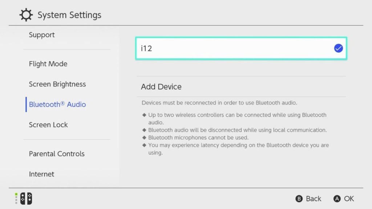Image resolution: width=372 pixels, height=209 pixels.
Task: Click the blue checkmark on the i12 device
Action: (x=338, y=48)
